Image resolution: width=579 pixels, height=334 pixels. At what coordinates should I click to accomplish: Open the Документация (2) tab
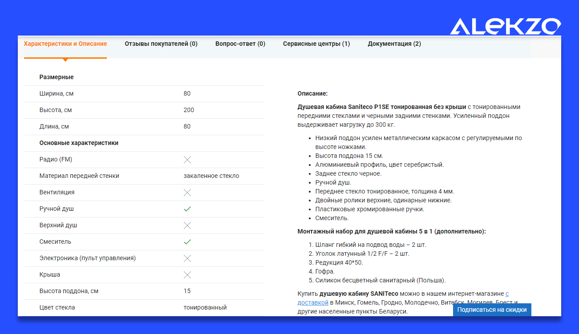coord(394,44)
